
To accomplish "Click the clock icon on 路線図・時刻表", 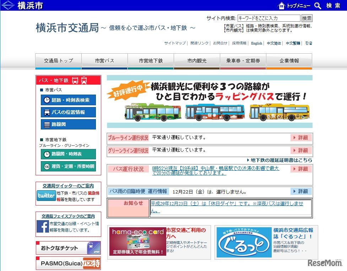I will [47, 154].
